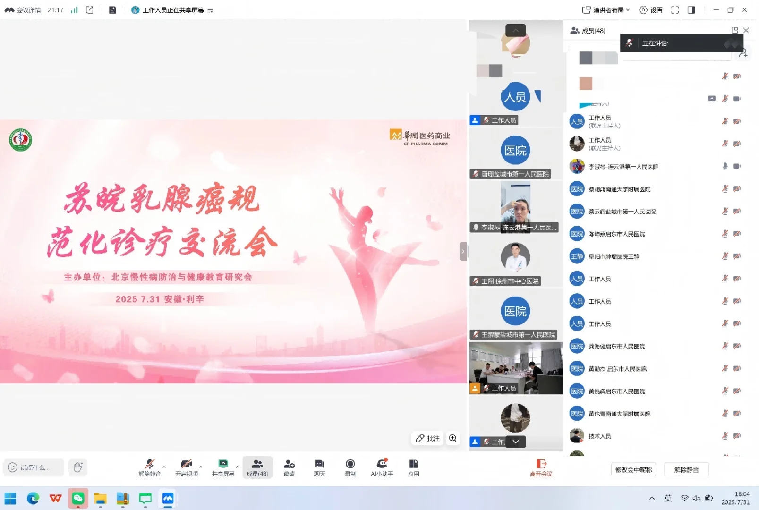This screenshot has height=510, width=759.
Task: Open File Explorer from the taskbar
Action: [x=100, y=498]
